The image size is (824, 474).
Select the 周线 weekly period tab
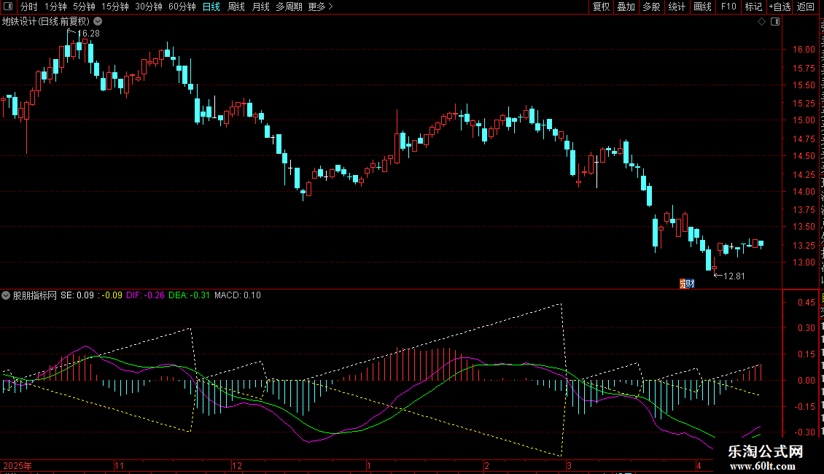coord(236,7)
